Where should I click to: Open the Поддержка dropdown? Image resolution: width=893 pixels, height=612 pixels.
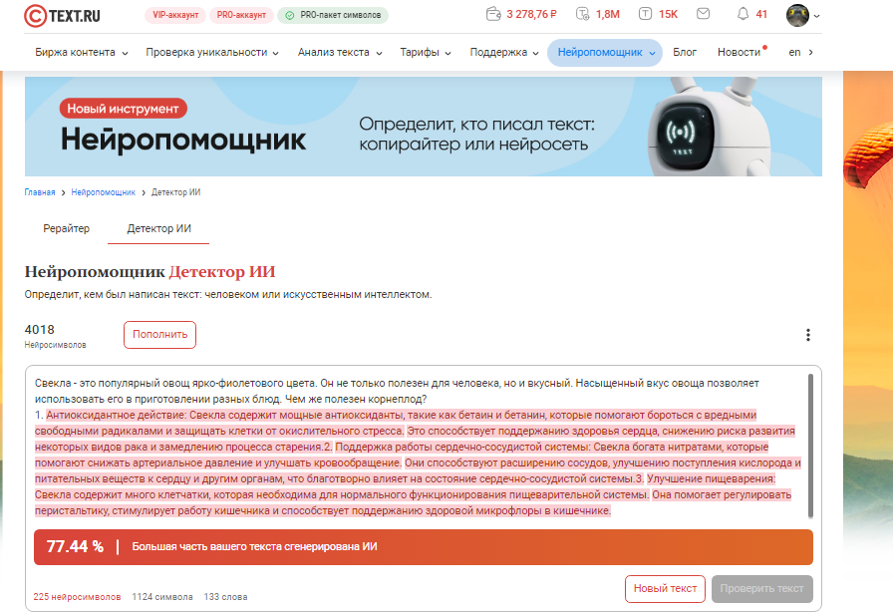(x=504, y=53)
